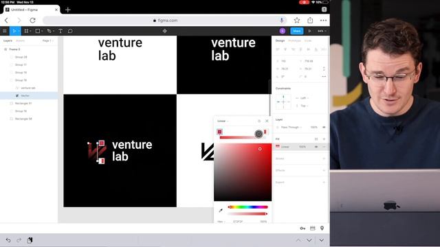The height and width of the screenshot is (247, 440).
Task: Select the Pen tool
Action: pyautogui.click(x=49, y=31)
